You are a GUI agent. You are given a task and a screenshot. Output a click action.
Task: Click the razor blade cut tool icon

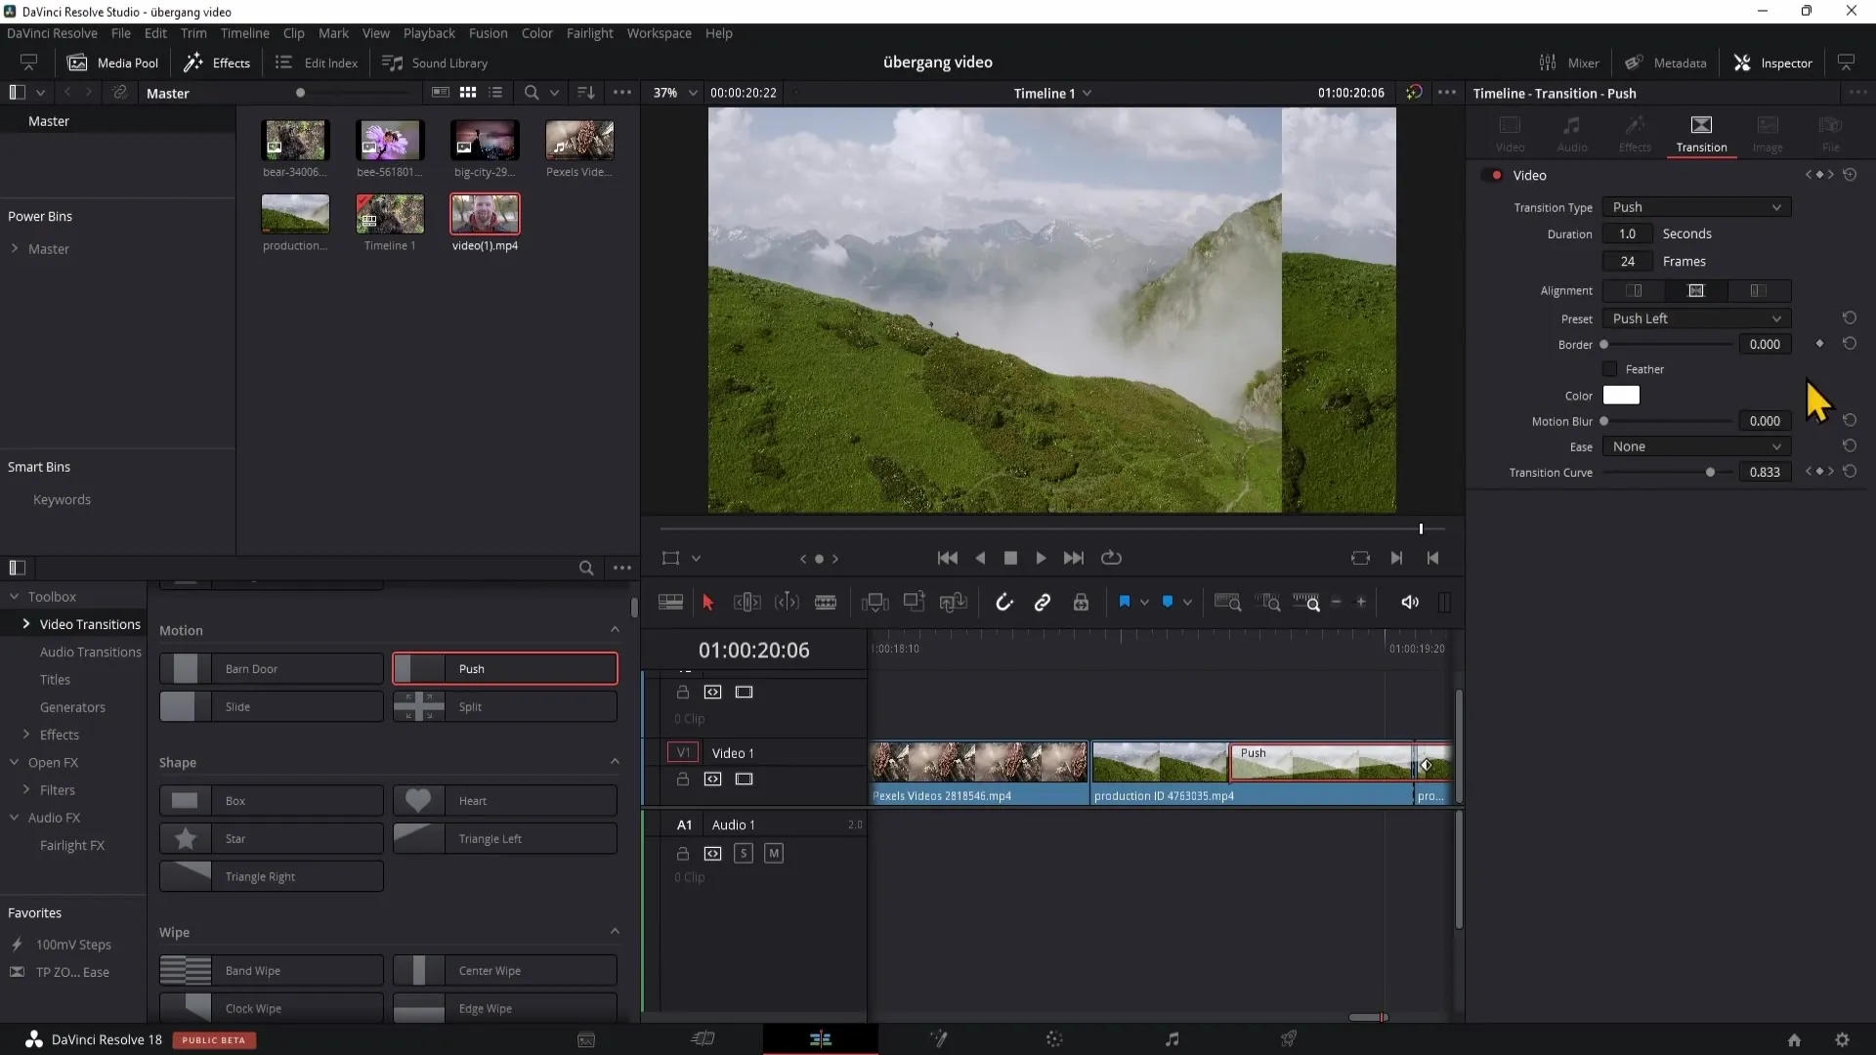[825, 603]
